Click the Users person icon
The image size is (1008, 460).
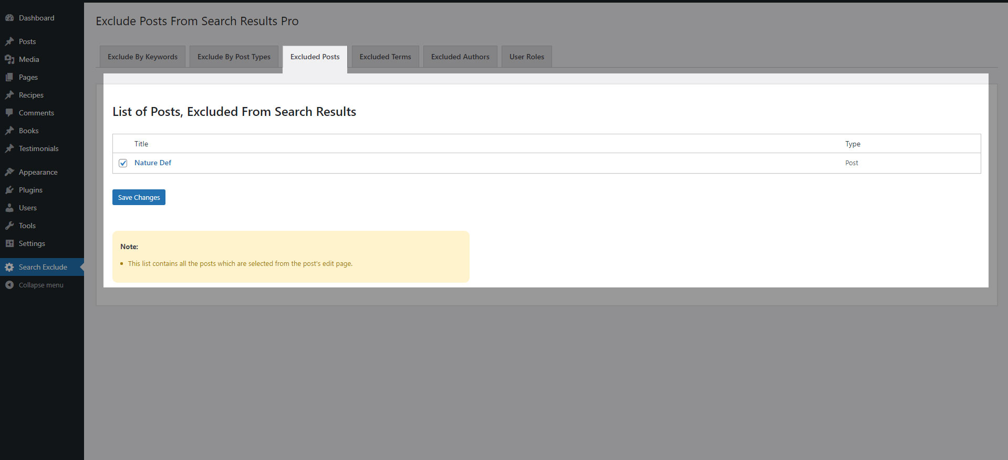(x=9, y=208)
